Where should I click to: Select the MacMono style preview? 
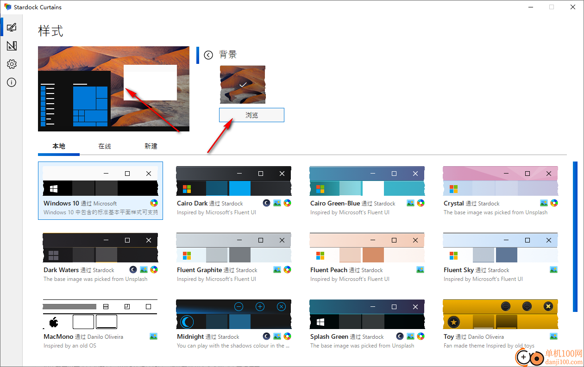pos(100,314)
